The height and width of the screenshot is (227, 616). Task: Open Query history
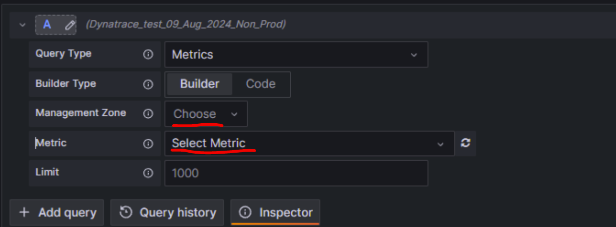click(x=168, y=213)
